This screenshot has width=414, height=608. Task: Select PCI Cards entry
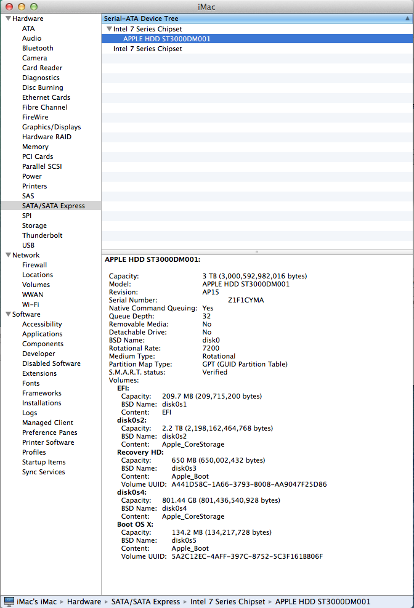pyautogui.click(x=38, y=156)
